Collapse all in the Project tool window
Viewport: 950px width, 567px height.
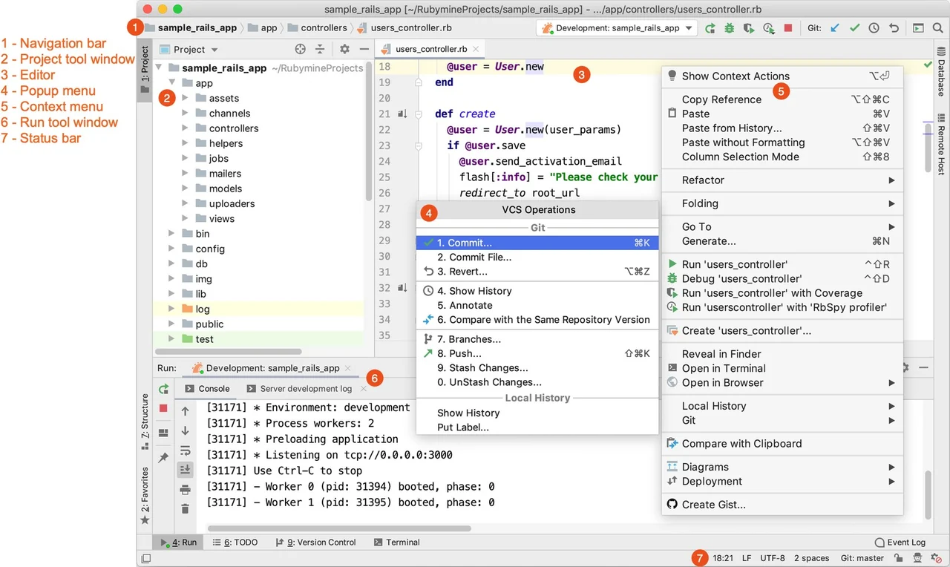320,49
